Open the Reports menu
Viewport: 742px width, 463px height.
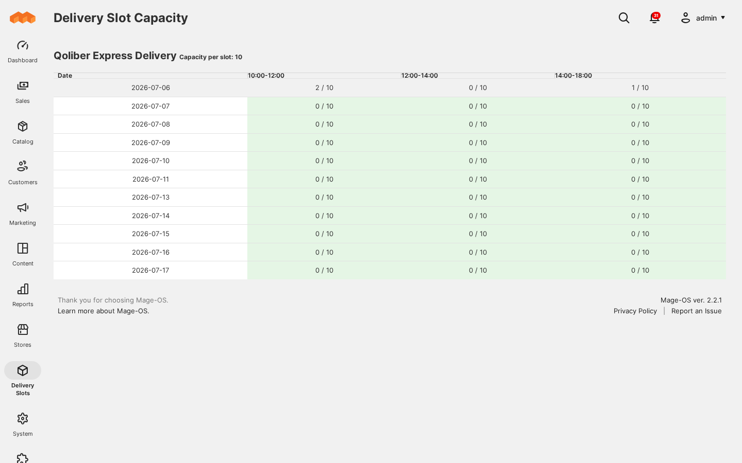point(23,295)
